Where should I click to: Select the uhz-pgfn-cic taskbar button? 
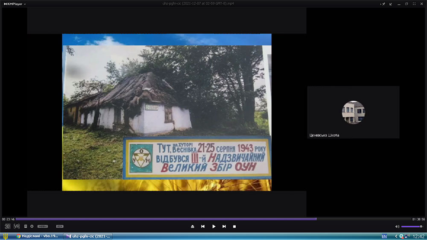(88, 236)
